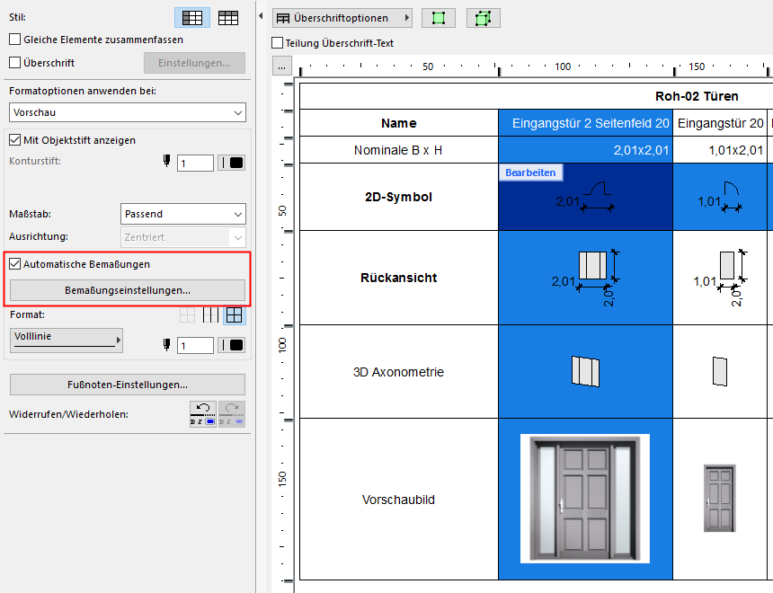Open 'Fußnoten-Einstellungen...' dialog
Viewport: 773px width, 593px height.
pyautogui.click(x=127, y=385)
